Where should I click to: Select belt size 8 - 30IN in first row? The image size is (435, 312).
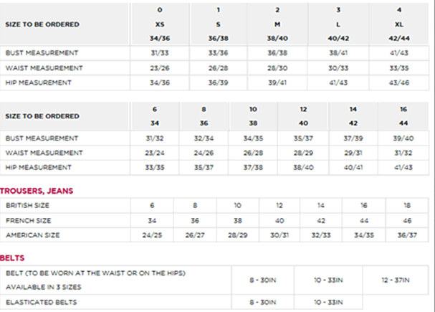point(262,280)
